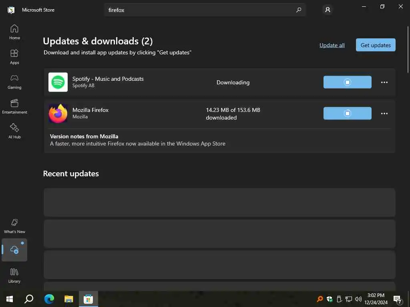Image resolution: width=410 pixels, height=307 pixels.
Task: Select the Downloads cloud icon in sidebar
Action: (x=14, y=250)
